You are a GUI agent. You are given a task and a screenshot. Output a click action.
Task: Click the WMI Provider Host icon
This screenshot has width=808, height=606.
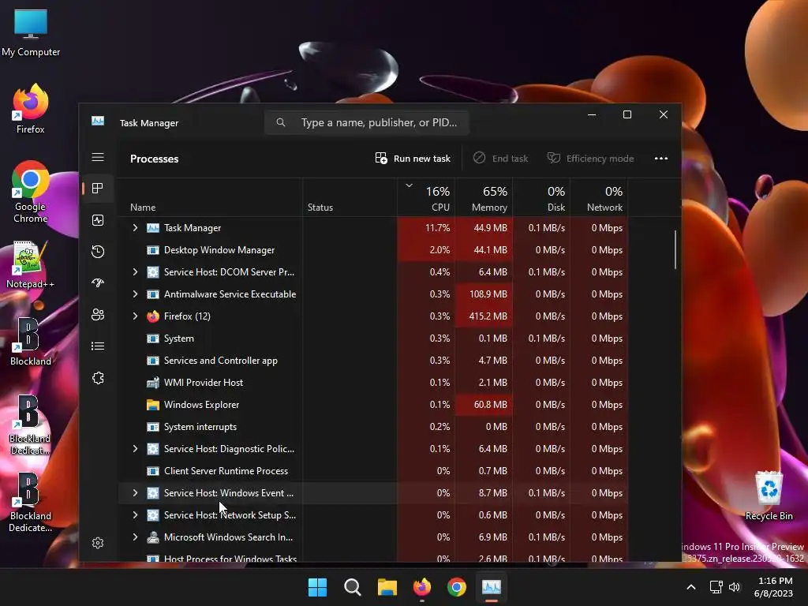click(x=153, y=383)
